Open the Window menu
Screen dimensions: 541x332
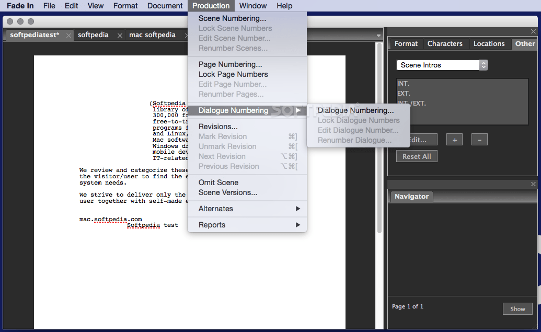253,6
